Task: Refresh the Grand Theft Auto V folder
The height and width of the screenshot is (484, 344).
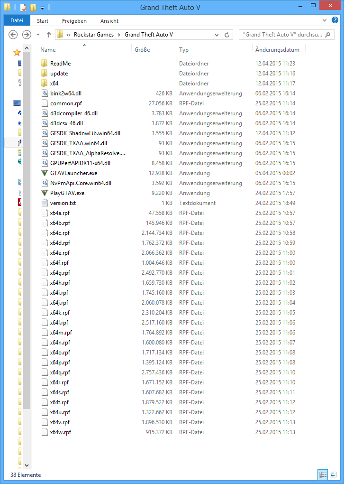Action: click(227, 35)
